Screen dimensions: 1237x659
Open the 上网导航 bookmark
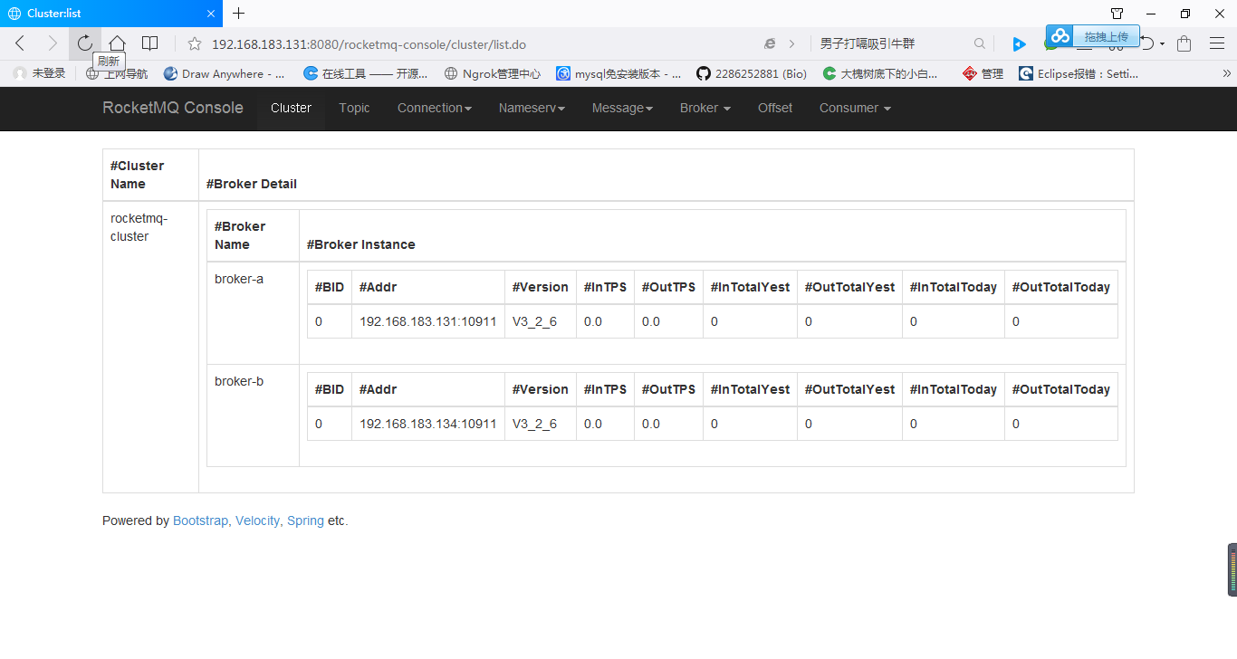pyautogui.click(x=116, y=73)
